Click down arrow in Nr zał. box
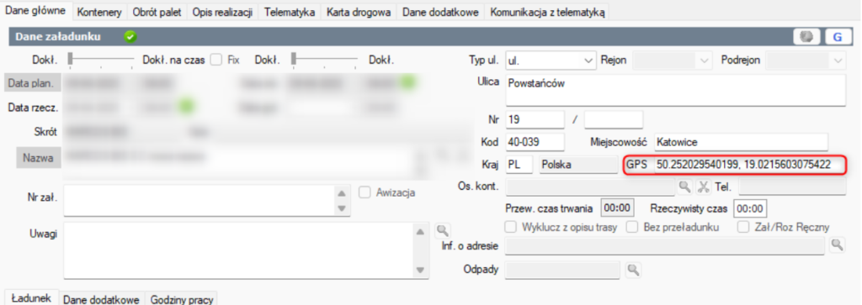The image size is (862, 305). pos(342,208)
